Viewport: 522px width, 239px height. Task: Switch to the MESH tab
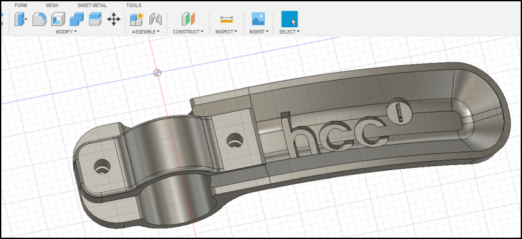pyautogui.click(x=51, y=5)
